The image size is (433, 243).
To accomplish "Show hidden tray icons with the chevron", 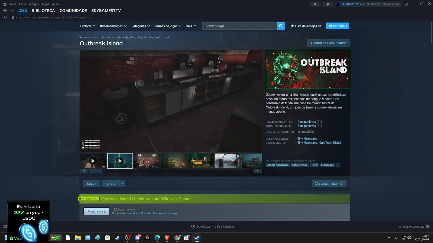I will click(x=389, y=238).
